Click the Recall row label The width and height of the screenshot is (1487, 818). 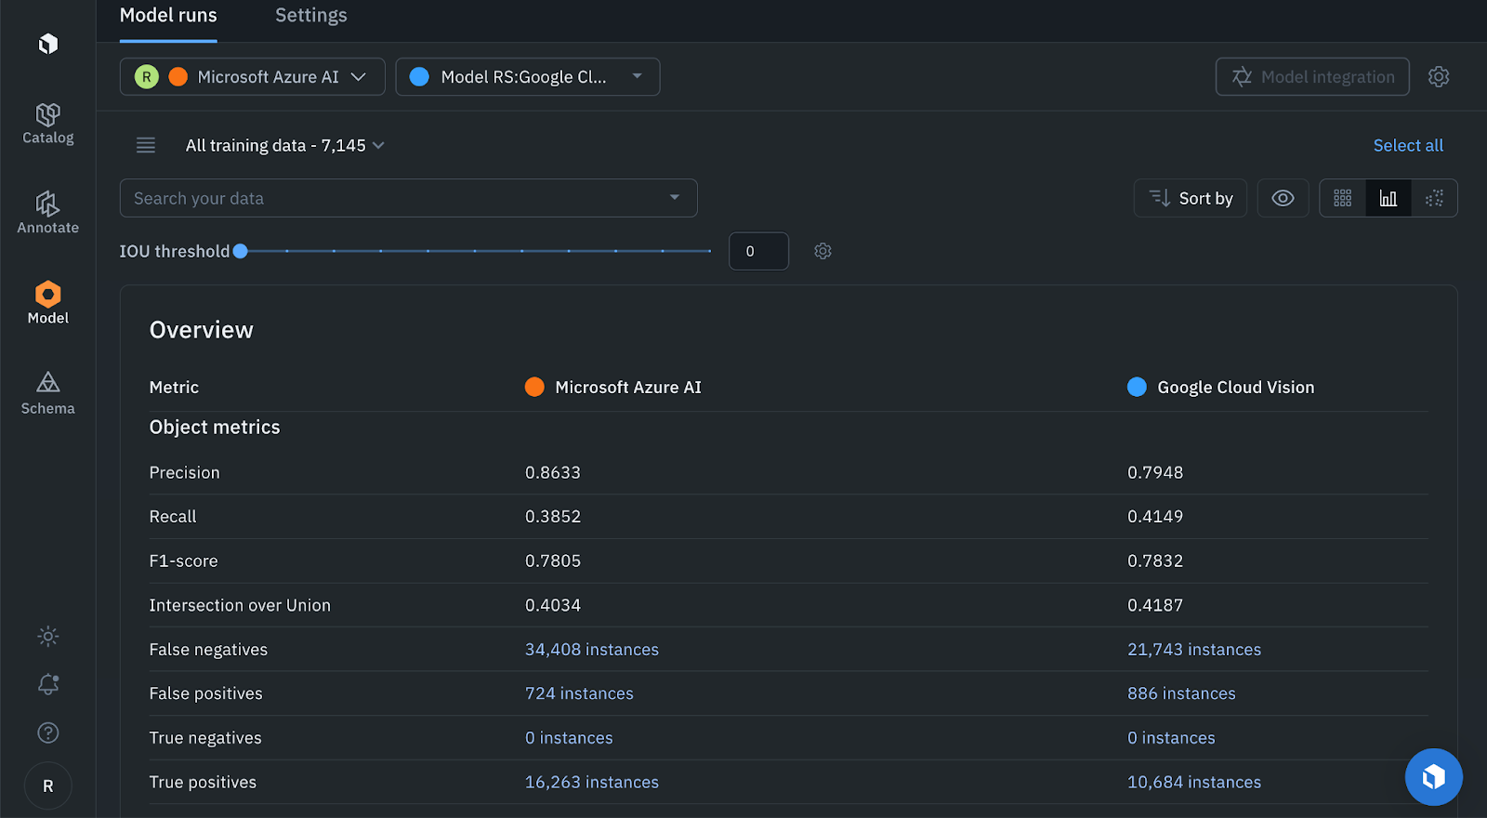click(173, 517)
